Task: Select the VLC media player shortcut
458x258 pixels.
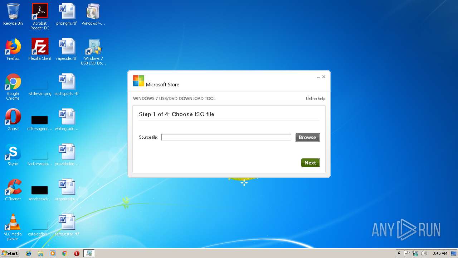Action: 13,227
